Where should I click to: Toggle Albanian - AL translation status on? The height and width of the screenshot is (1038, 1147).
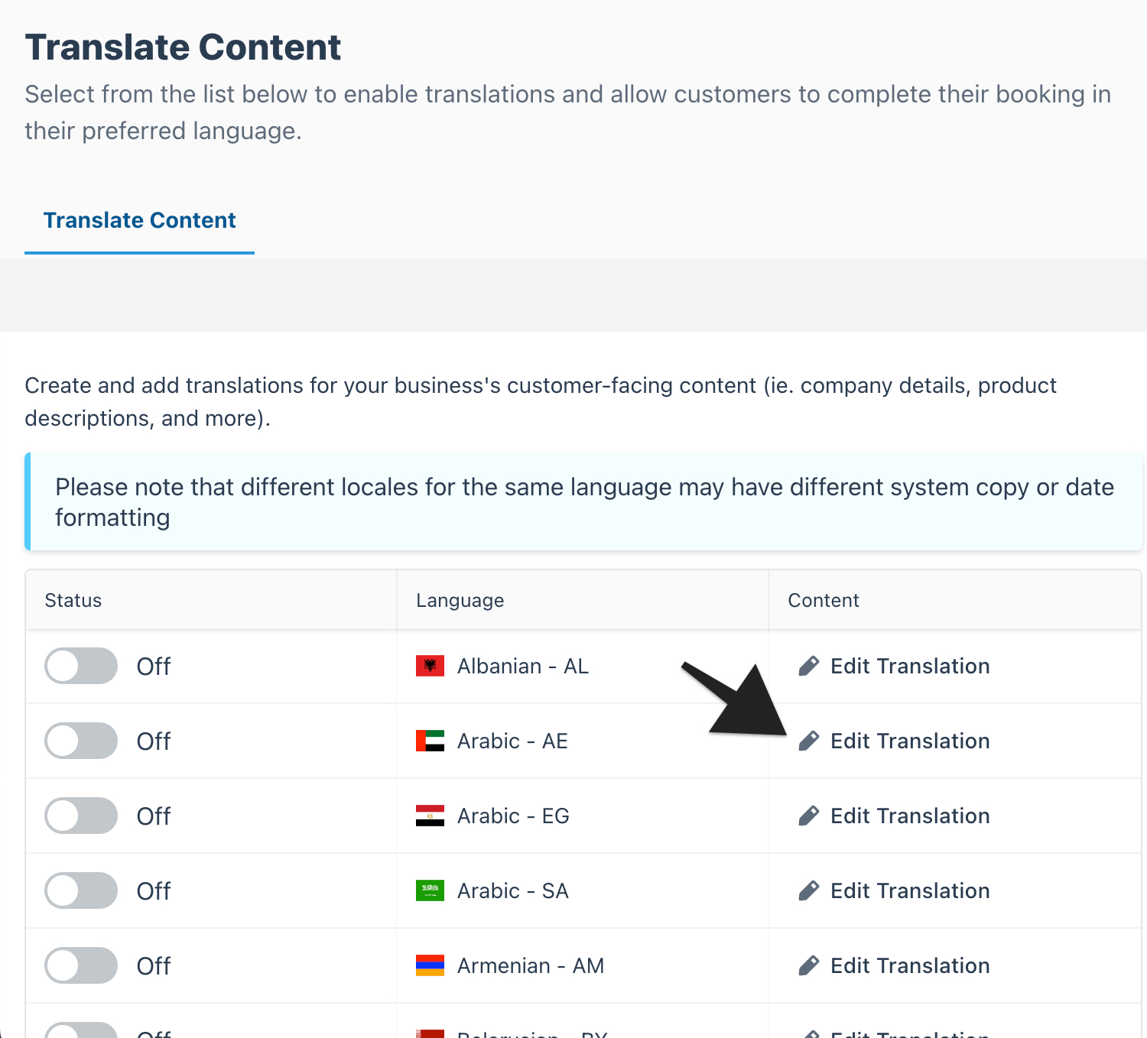(x=81, y=666)
